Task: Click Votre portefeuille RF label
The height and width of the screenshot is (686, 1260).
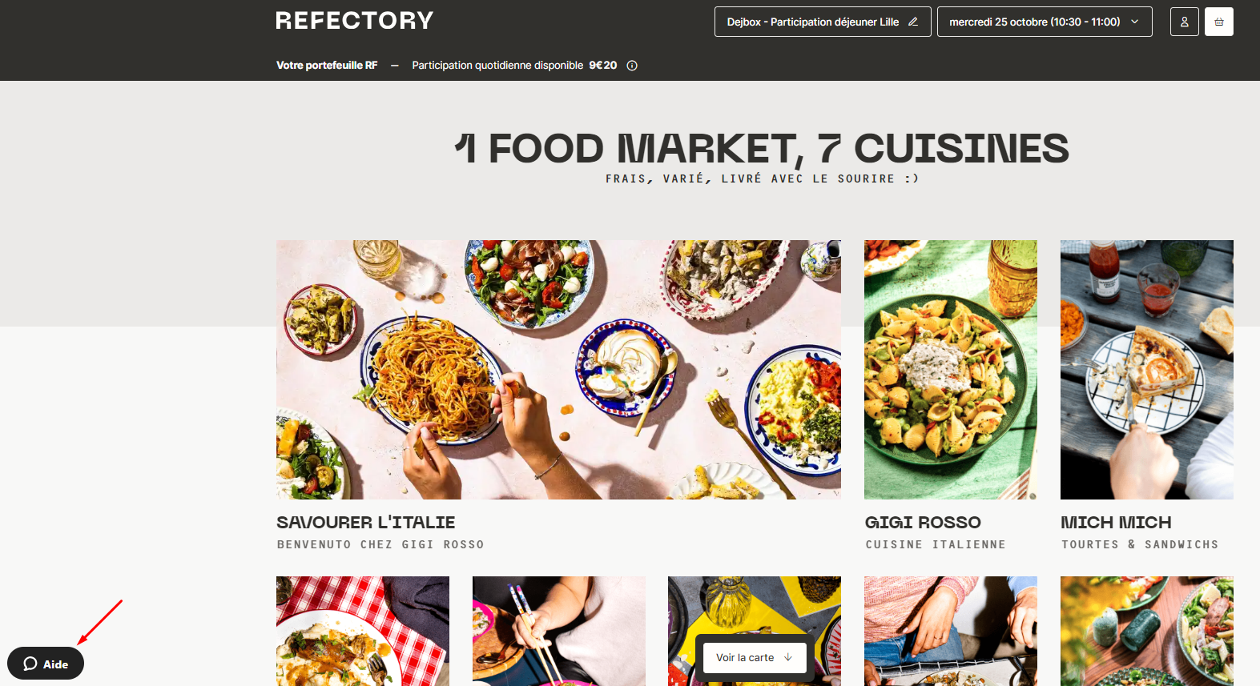Action: (327, 66)
